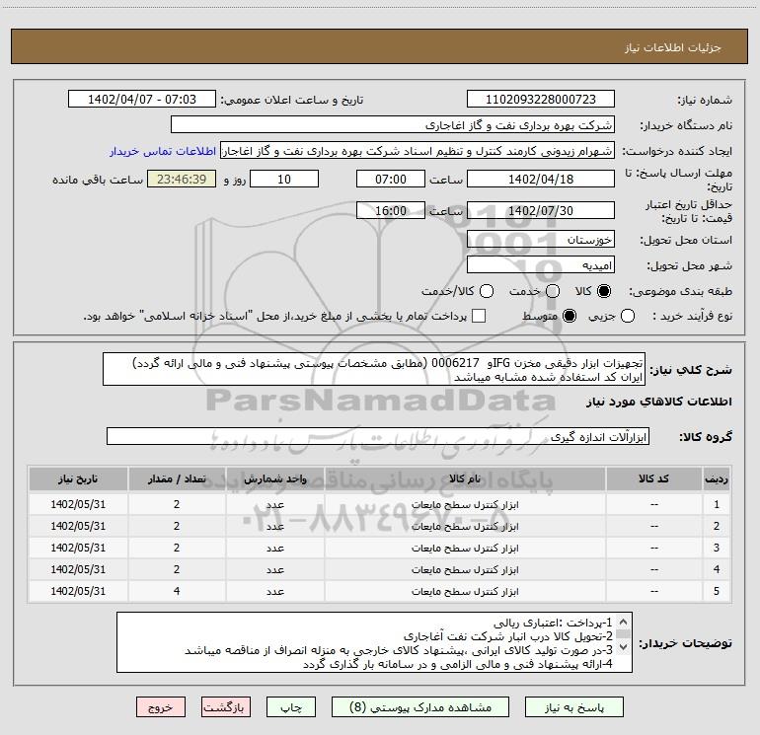Click the response deadline date 1402/04/18 field

point(541,179)
